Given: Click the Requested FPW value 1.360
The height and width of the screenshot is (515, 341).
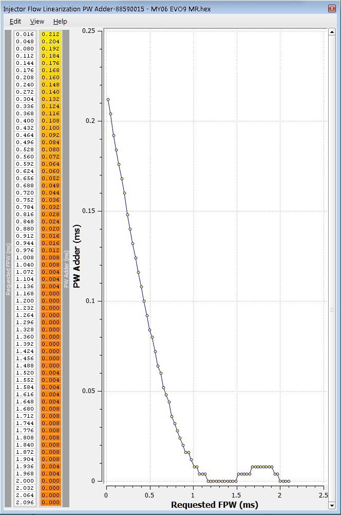Looking at the screenshot, I should (25, 336).
